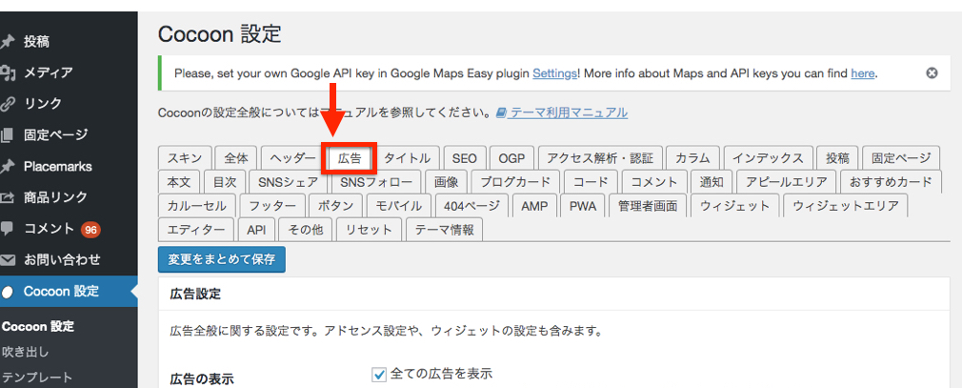Open 商品リンク in the sidebar menu
Screen dimensions: 962x388
tap(55, 197)
